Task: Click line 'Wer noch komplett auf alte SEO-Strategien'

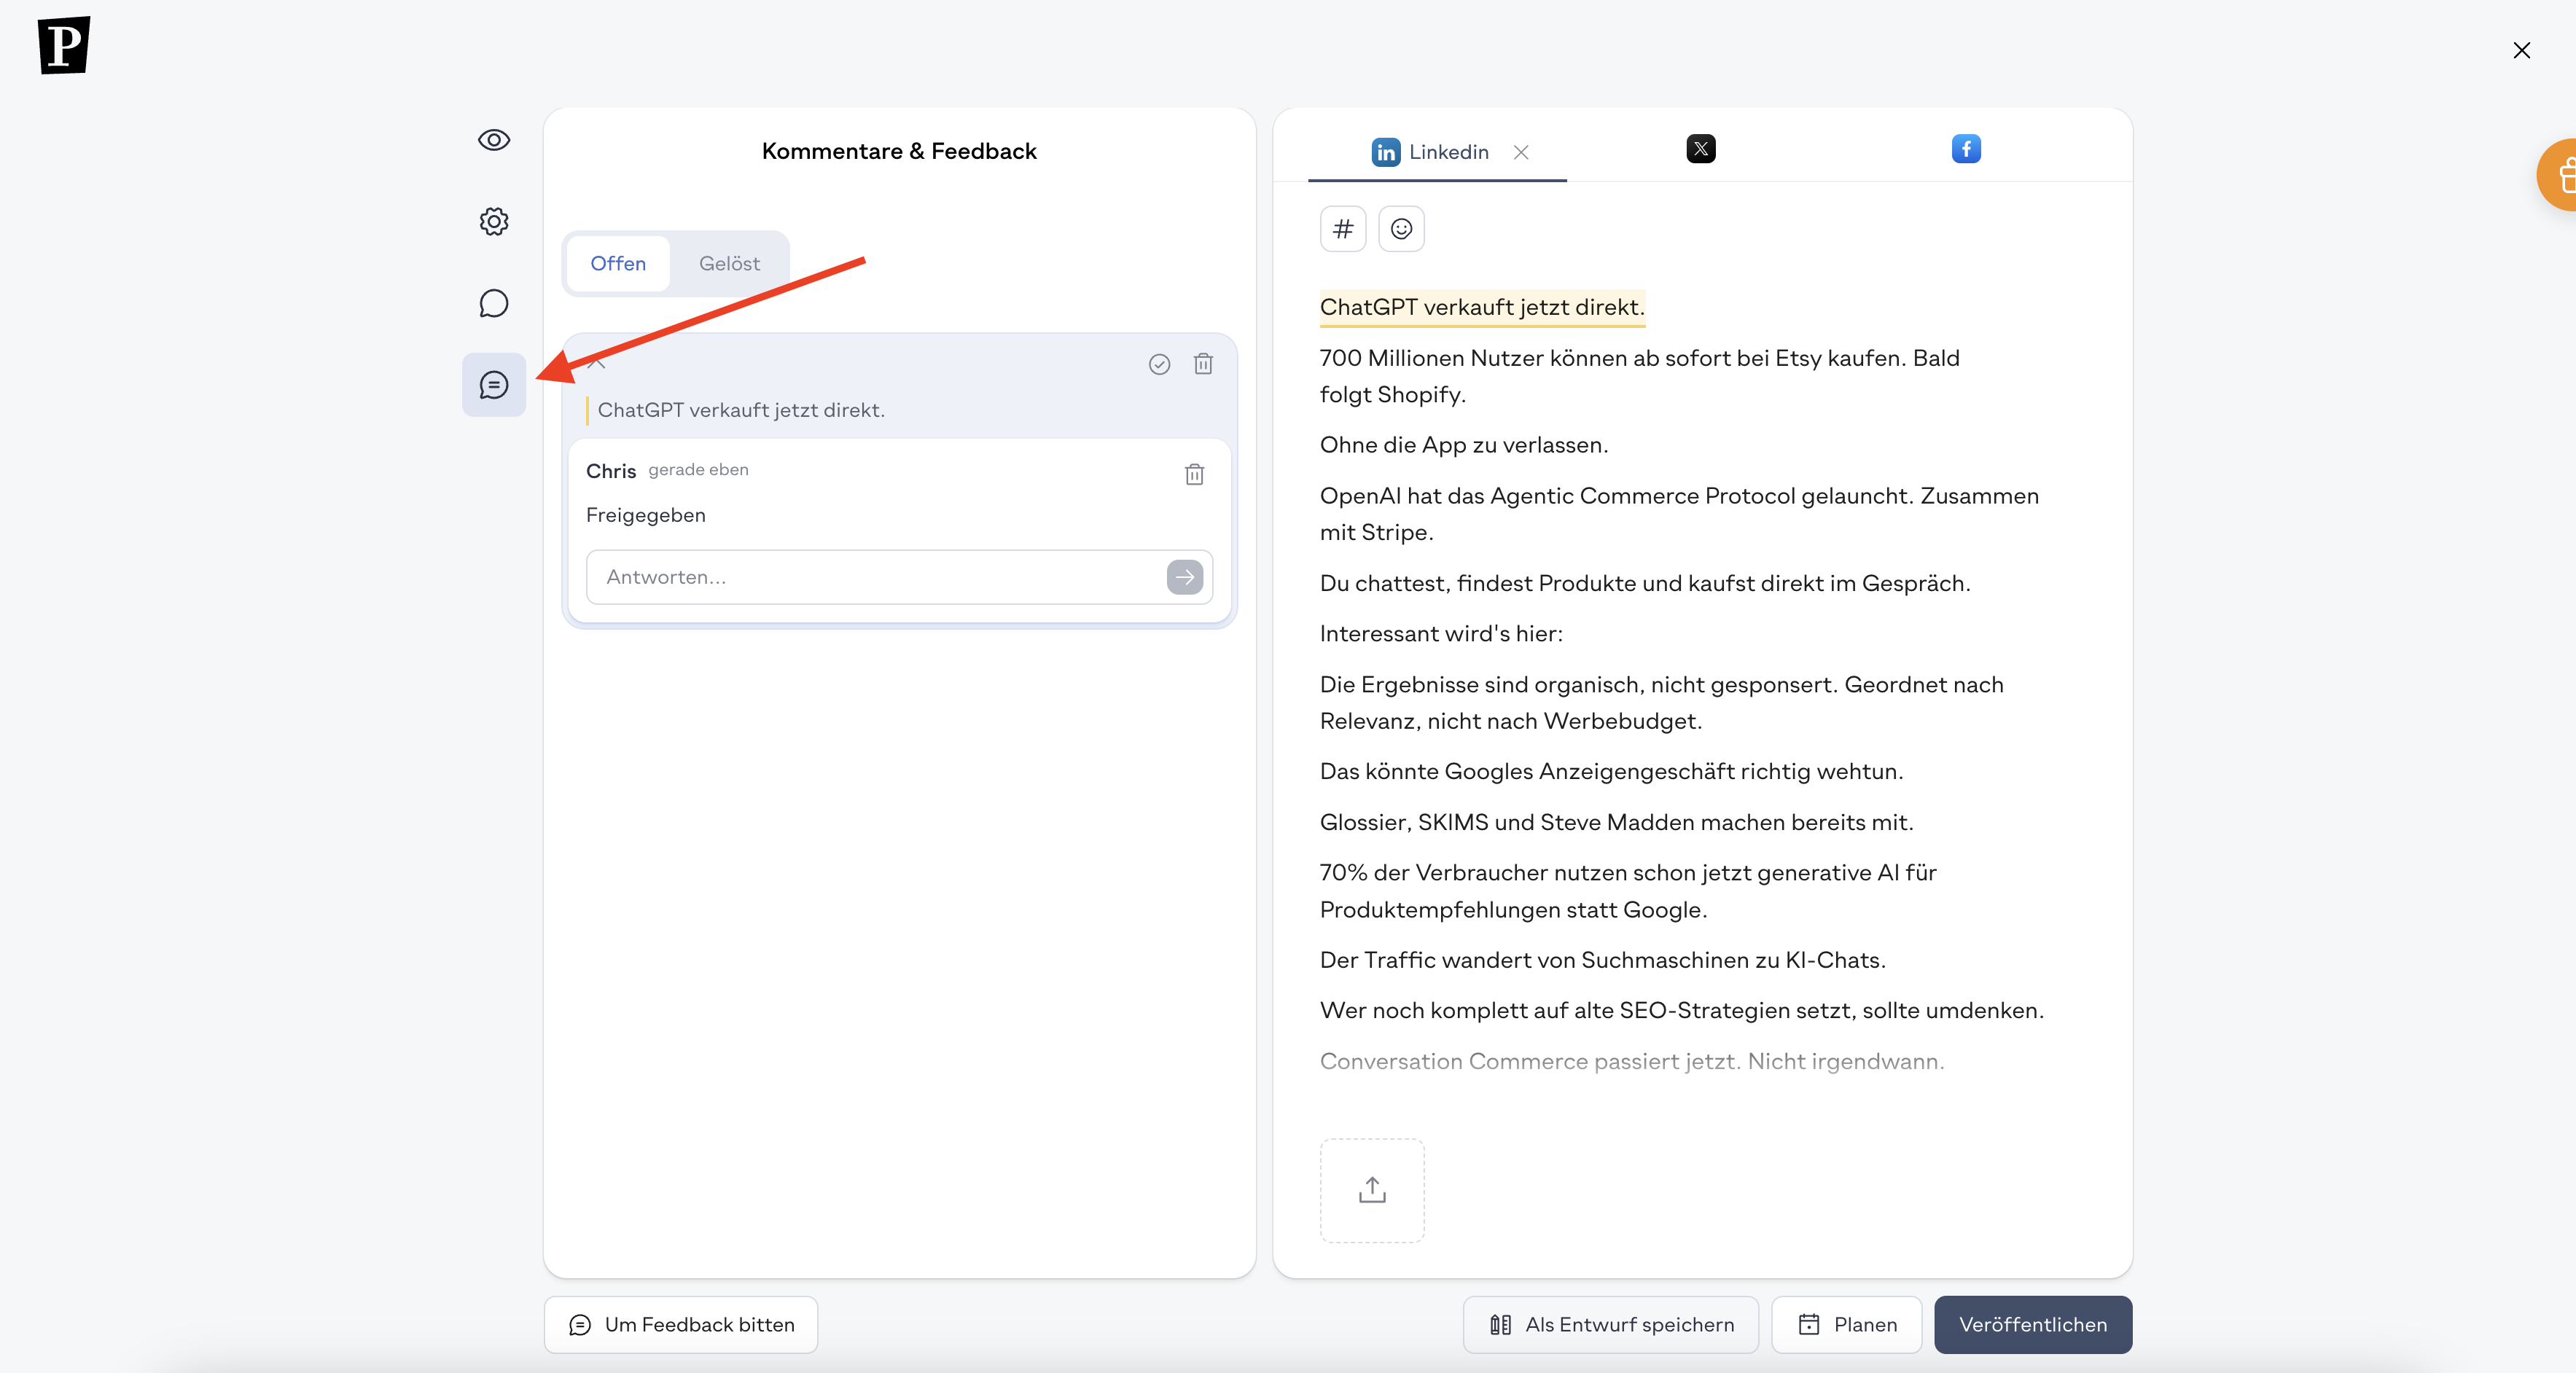Action: click(1682, 1010)
